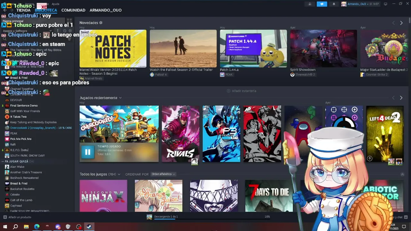Open Watch the Fallout Season 2 Official Trailer
The height and width of the screenshot is (231, 411).
(x=181, y=70)
